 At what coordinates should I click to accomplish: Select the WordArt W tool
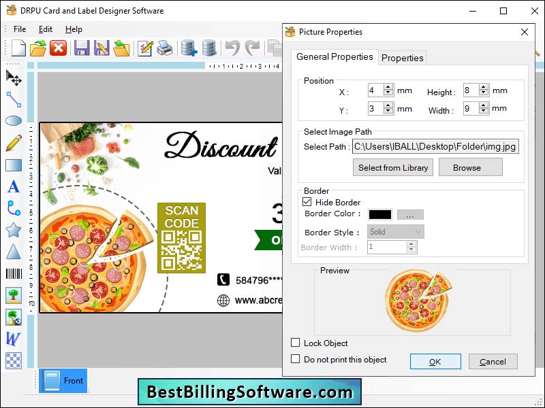click(x=13, y=339)
